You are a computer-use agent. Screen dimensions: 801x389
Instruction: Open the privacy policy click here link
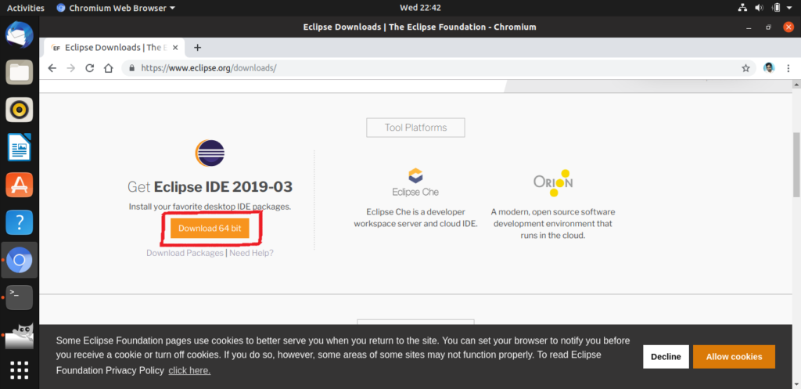click(189, 370)
